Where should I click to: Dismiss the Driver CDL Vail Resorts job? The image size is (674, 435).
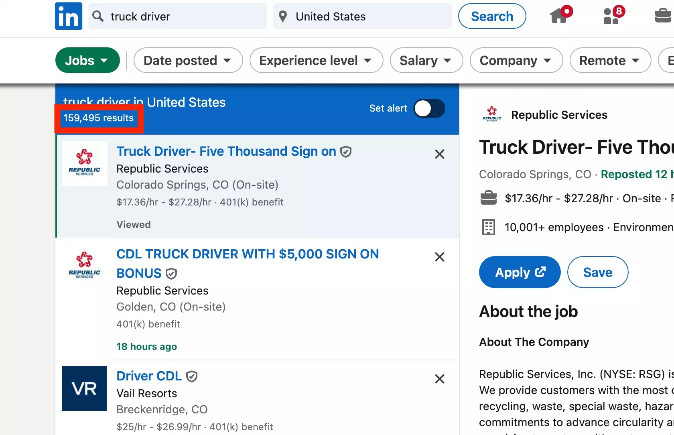(x=440, y=379)
